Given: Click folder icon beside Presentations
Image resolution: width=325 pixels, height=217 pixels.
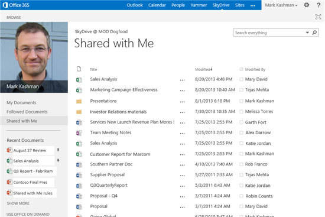Looking at the screenshot, I should pyautogui.click(x=79, y=101).
